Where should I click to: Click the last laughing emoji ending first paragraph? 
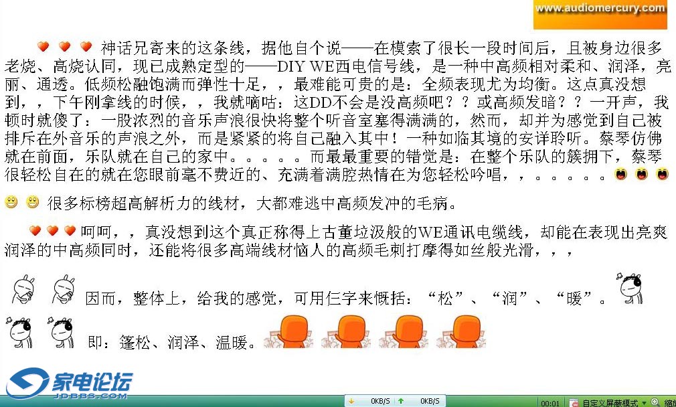[x=662, y=175]
